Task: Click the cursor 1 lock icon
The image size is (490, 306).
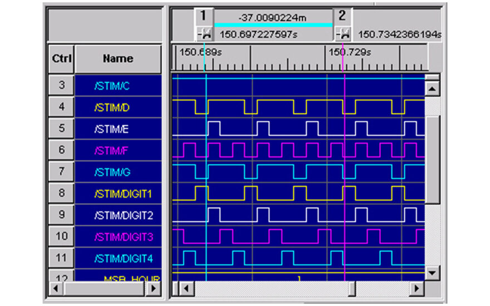Action: pyautogui.click(x=205, y=33)
